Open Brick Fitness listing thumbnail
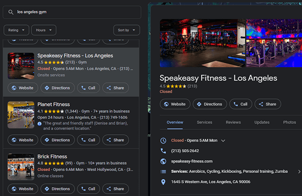The height and width of the screenshot is (196, 302). (x=21, y=167)
